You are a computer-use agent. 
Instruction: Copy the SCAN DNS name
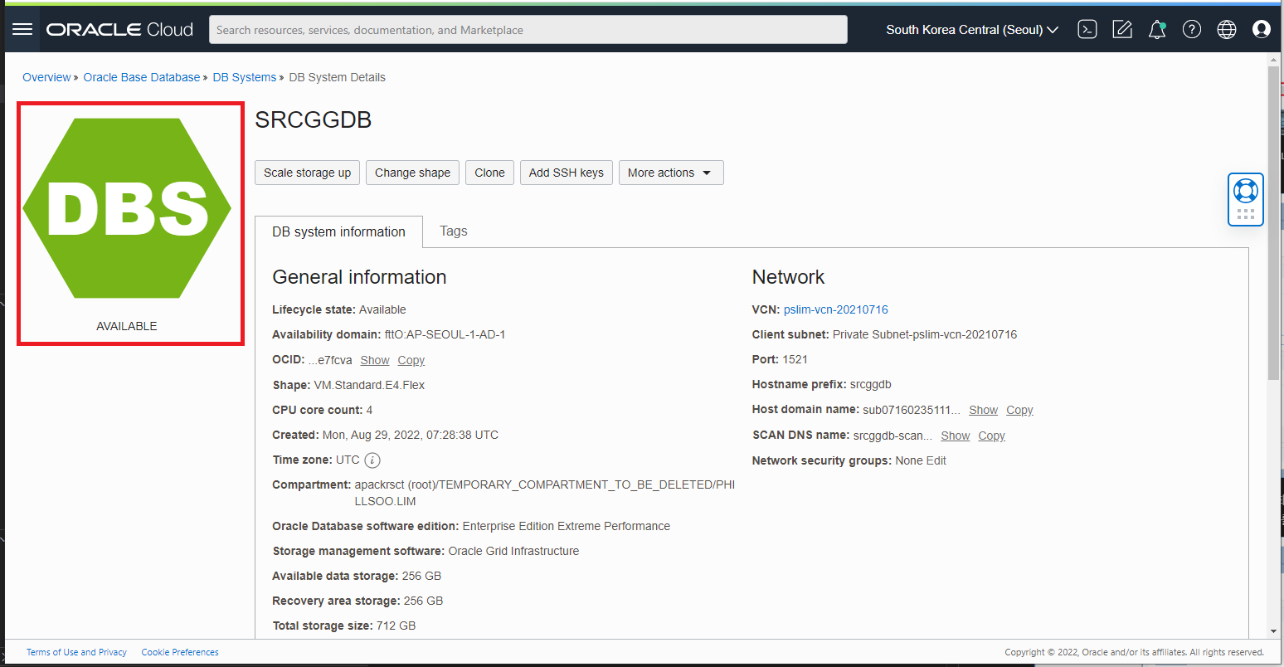tap(992, 436)
